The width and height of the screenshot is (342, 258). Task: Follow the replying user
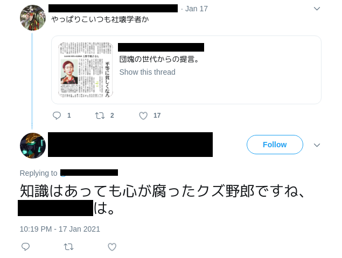point(275,145)
